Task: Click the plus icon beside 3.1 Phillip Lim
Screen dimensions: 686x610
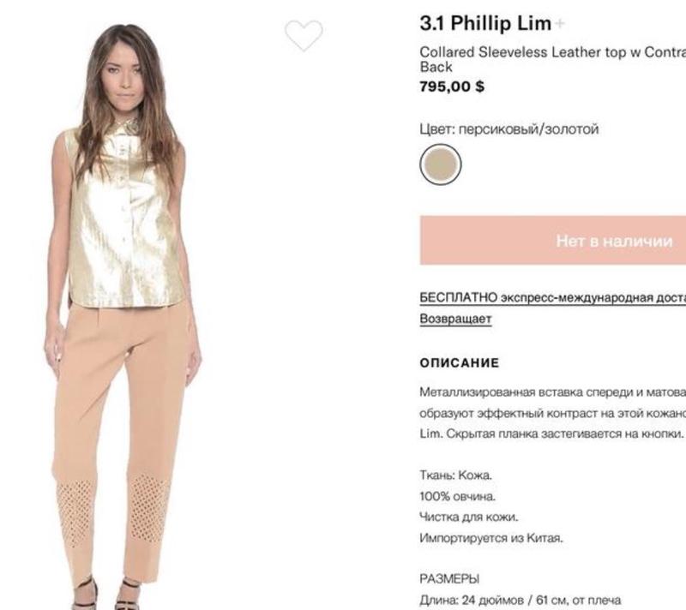Action: (x=560, y=23)
